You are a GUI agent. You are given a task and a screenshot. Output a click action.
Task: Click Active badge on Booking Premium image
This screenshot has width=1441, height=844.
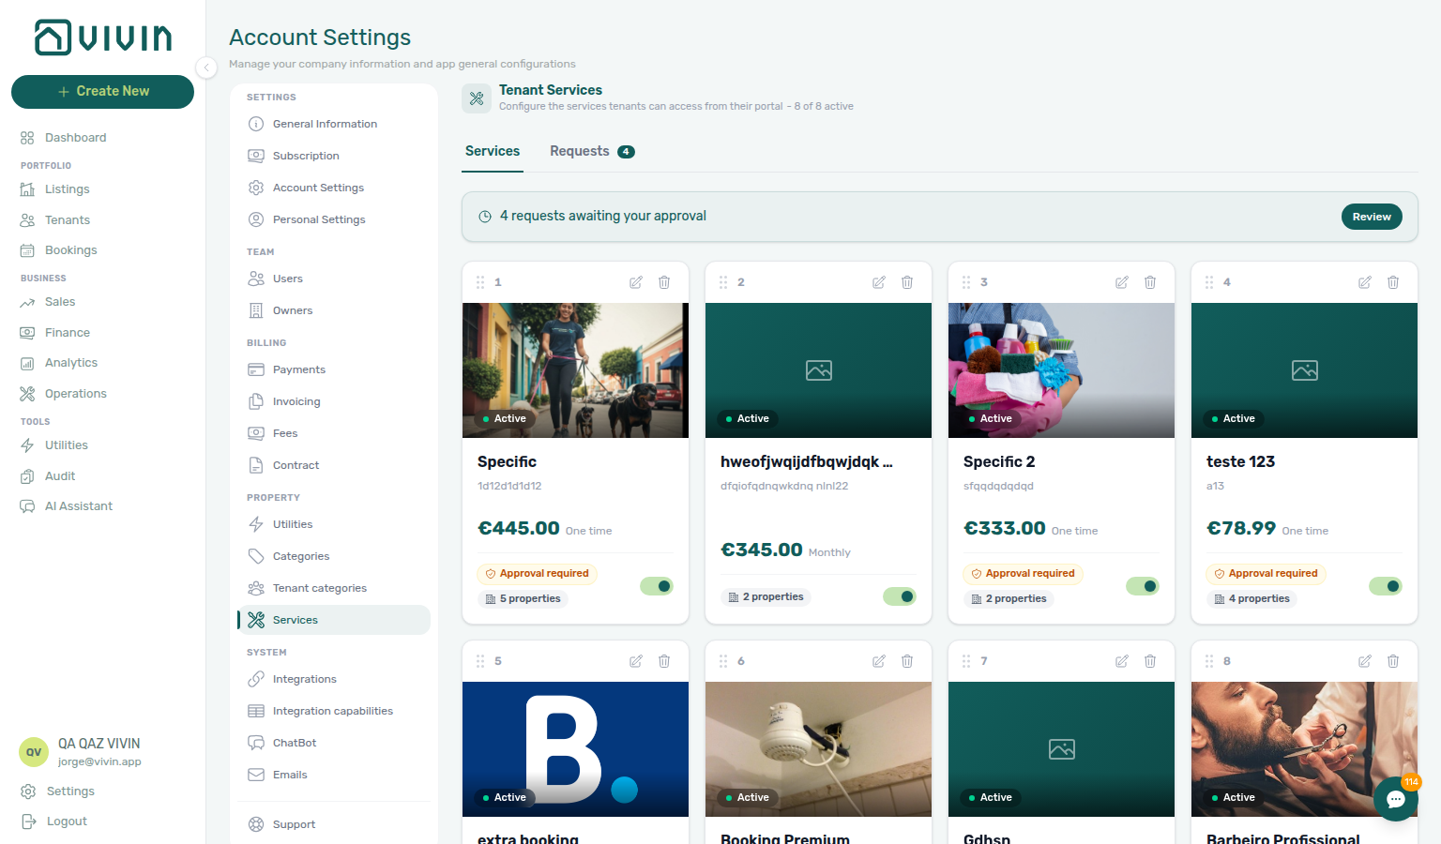point(747,797)
